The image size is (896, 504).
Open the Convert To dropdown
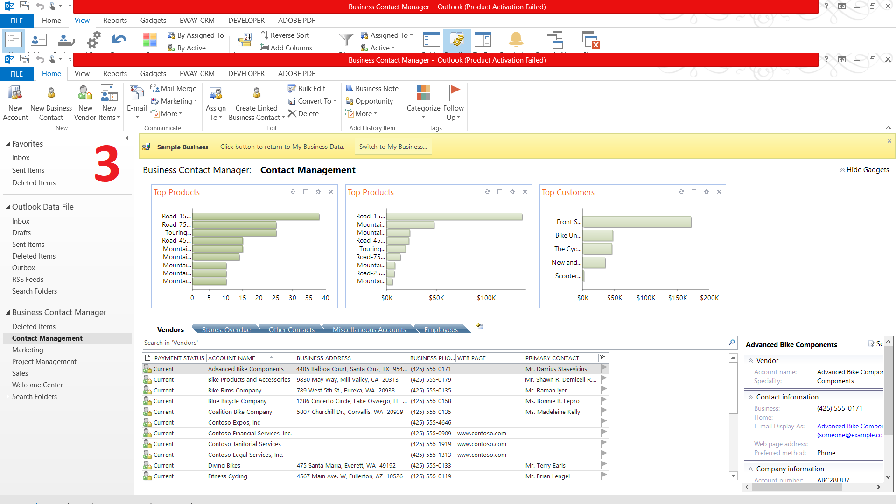pos(312,101)
